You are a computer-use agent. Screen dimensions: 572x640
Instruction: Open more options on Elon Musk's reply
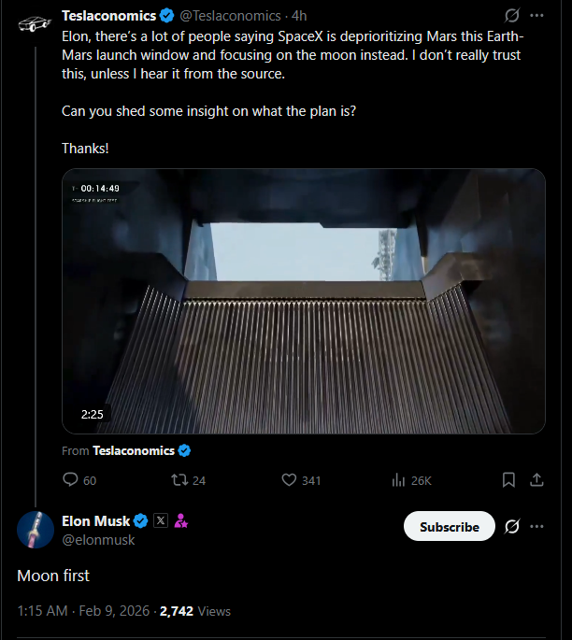click(537, 527)
